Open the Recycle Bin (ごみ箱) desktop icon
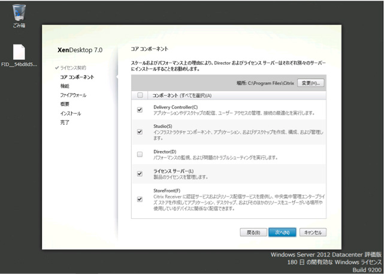384x274 pixels. (19, 16)
